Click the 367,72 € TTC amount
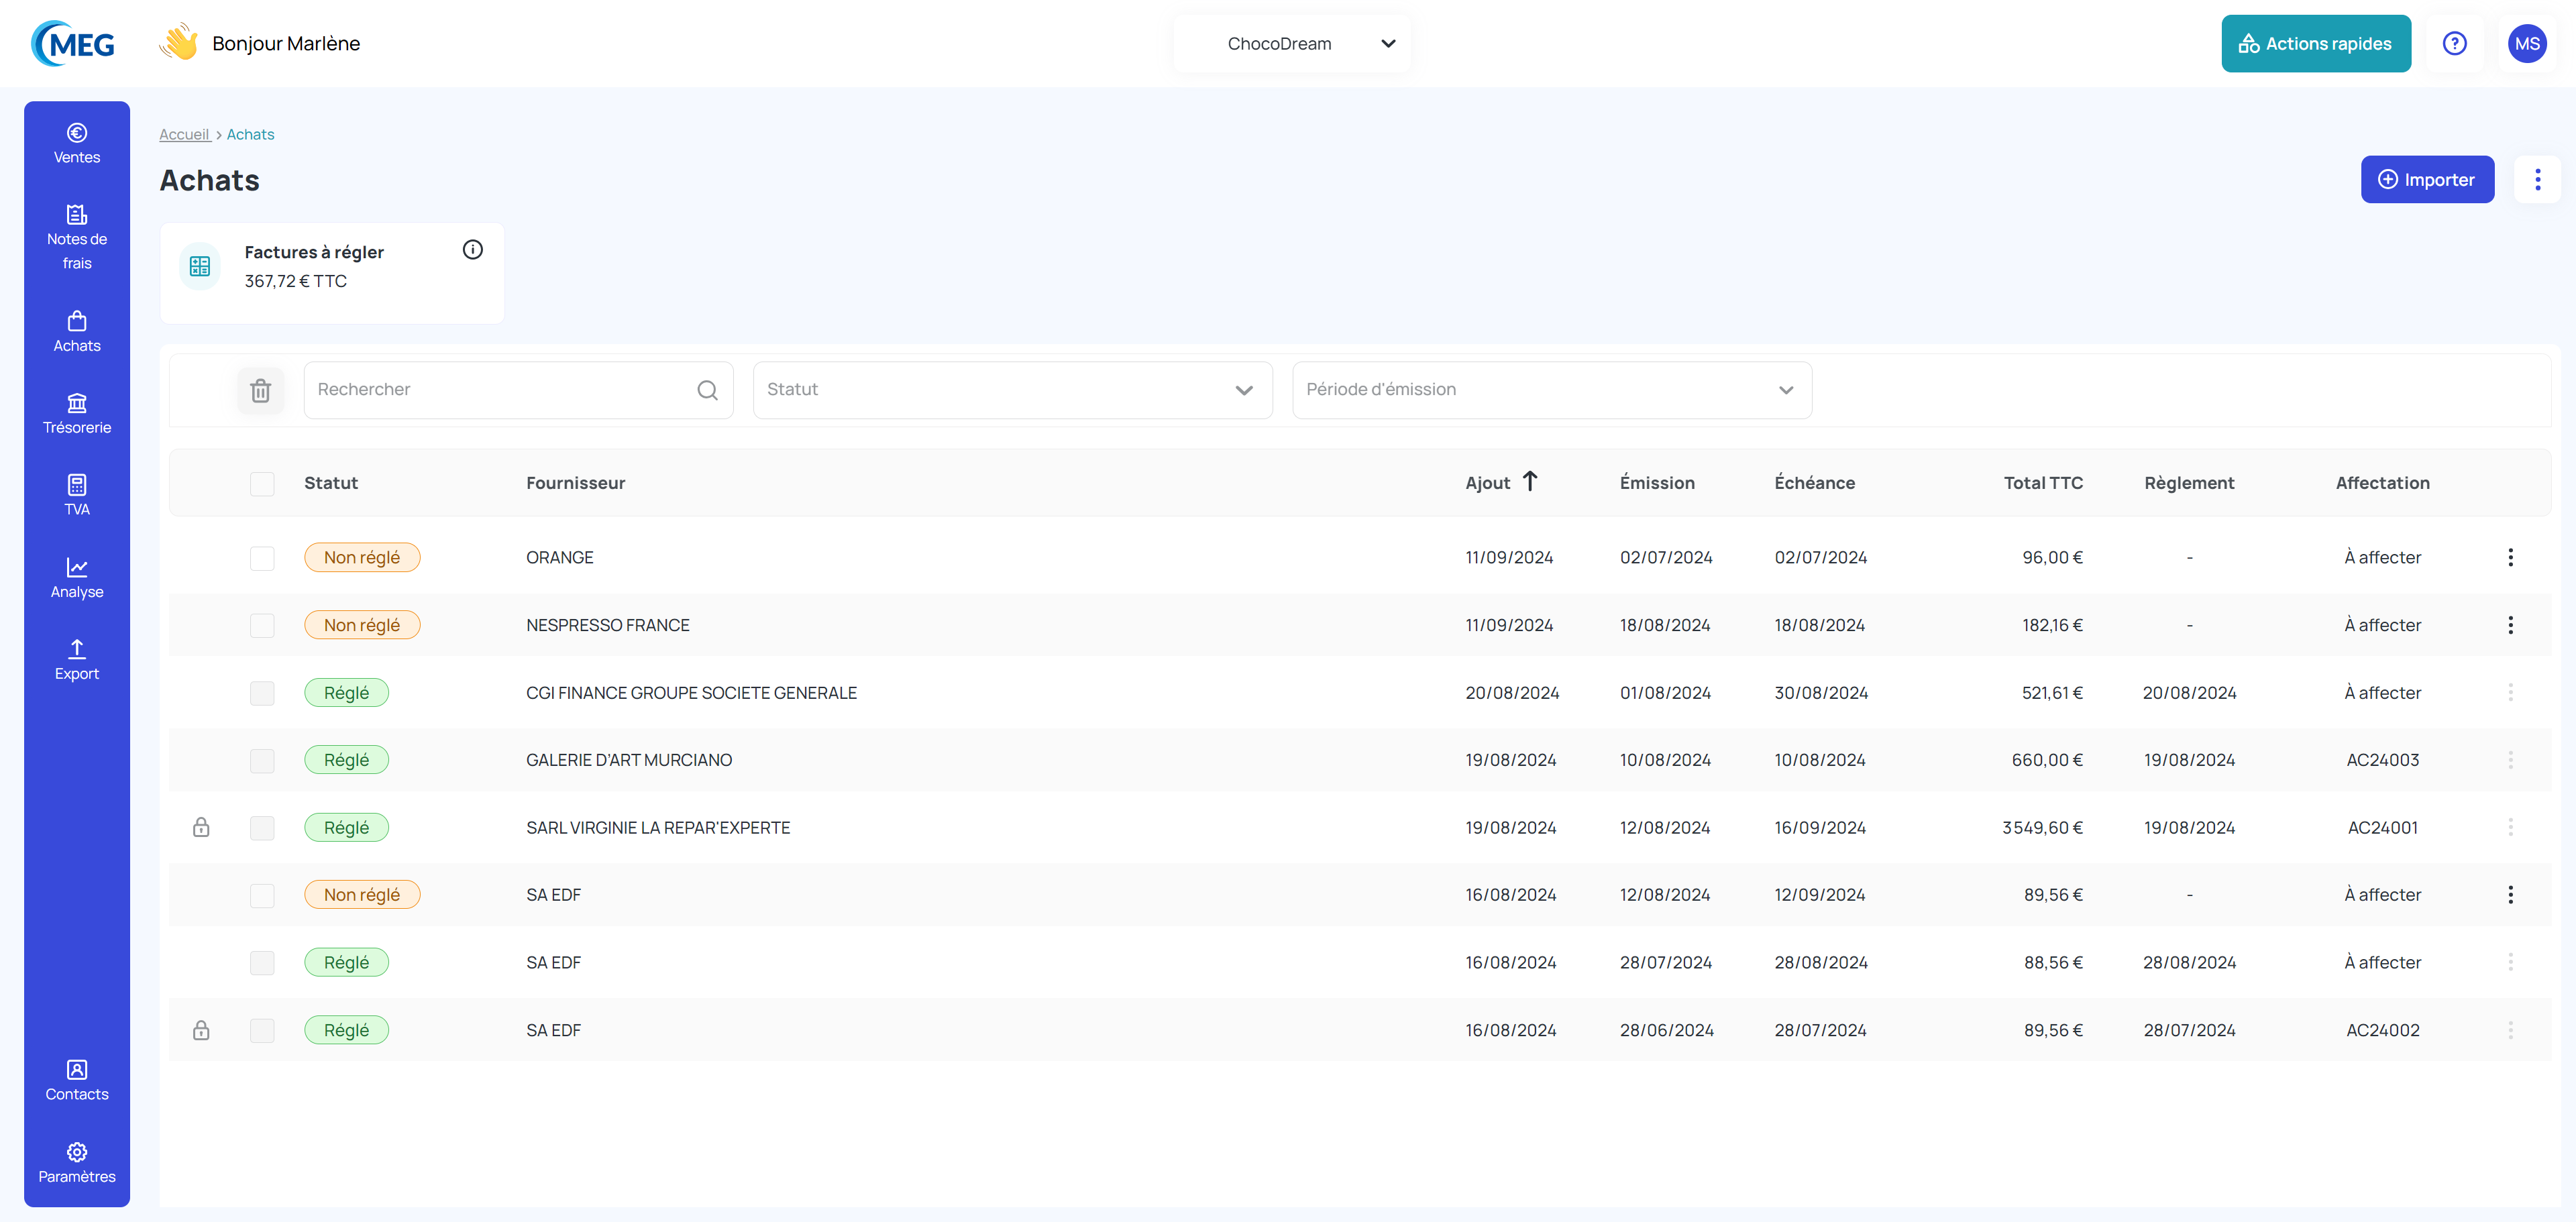This screenshot has height=1222, width=2576. coord(296,281)
